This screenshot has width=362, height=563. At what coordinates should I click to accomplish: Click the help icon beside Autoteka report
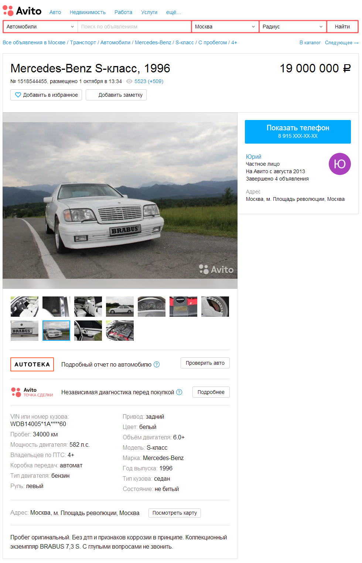[x=157, y=364]
